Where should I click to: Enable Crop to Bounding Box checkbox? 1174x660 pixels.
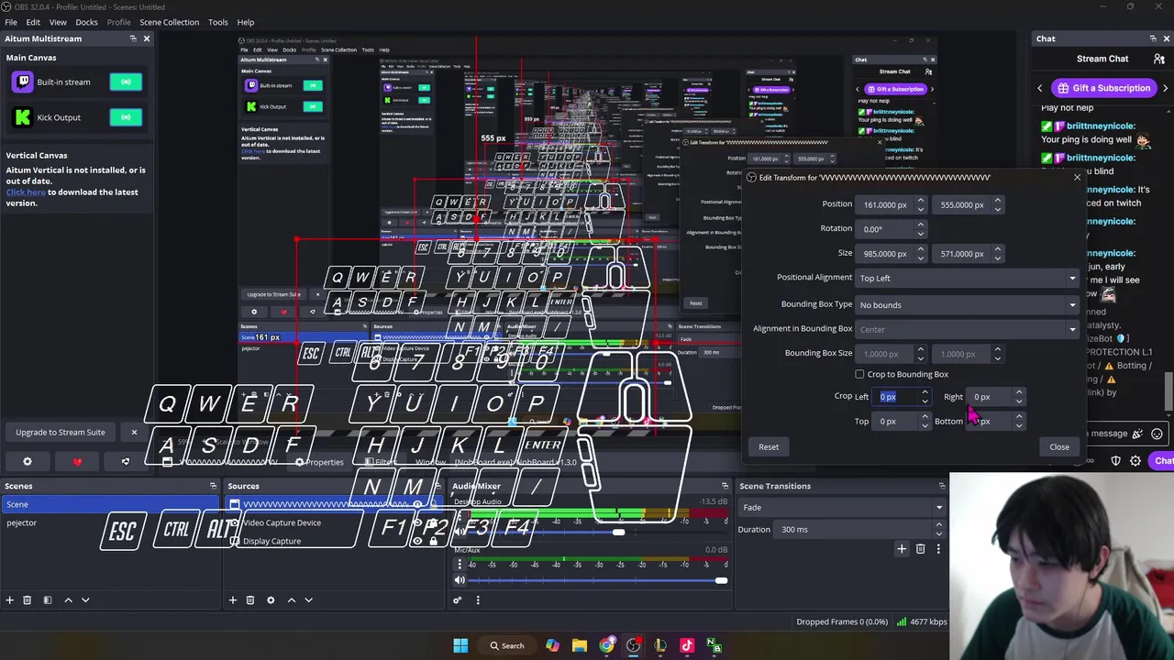click(859, 374)
